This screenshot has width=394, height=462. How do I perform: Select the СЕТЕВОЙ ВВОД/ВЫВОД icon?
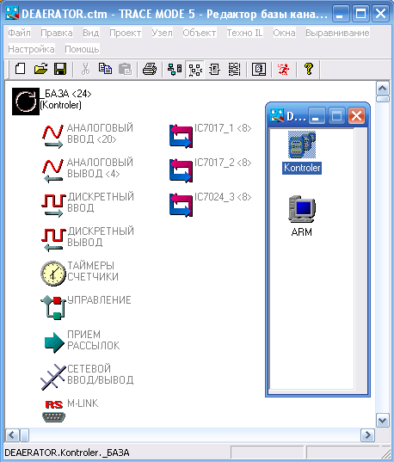coord(53,377)
